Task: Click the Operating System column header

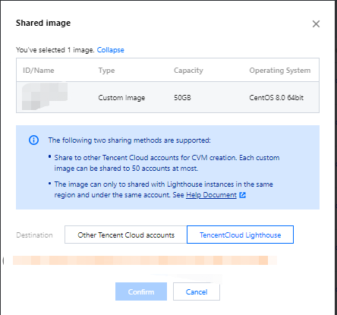Action: tap(280, 71)
